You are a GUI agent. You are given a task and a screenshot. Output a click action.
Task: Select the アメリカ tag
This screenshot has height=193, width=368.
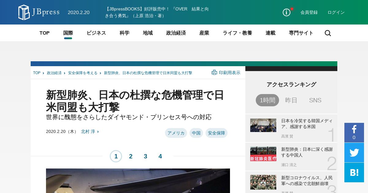(176, 133)
